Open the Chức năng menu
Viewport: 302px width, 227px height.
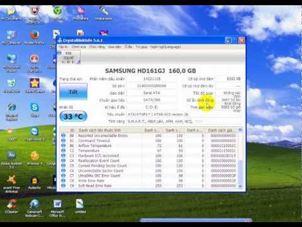[x=97, y=47]
